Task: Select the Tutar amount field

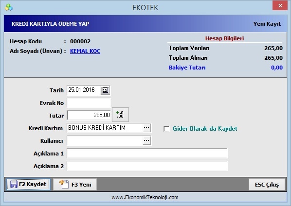Action: coord(89,115)
